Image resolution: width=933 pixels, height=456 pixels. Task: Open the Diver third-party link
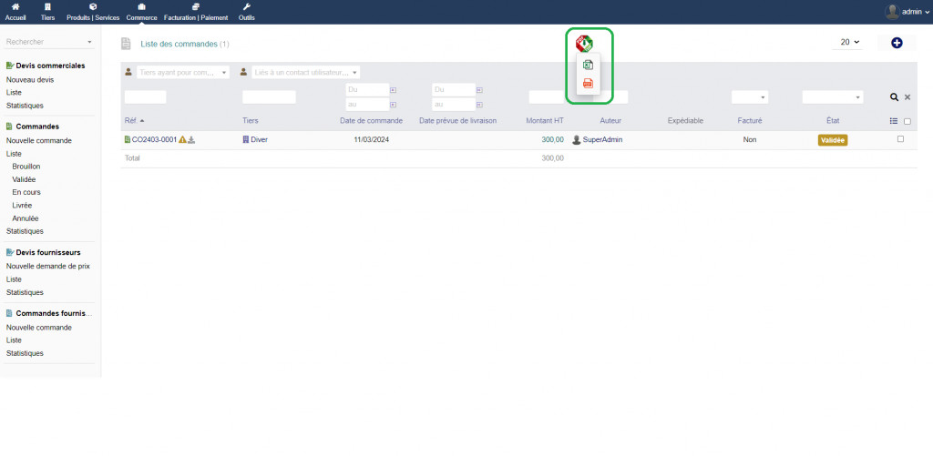[259, 140]
